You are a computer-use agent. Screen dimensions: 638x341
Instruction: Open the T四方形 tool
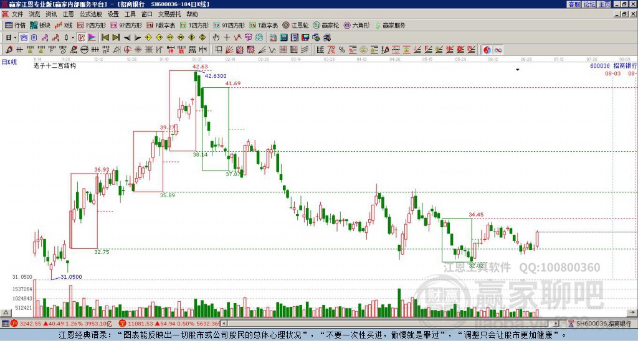(194, 25)
